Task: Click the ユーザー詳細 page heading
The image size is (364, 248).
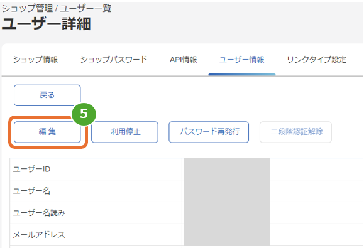Action: pyautogui.click(x=46, y=24)
